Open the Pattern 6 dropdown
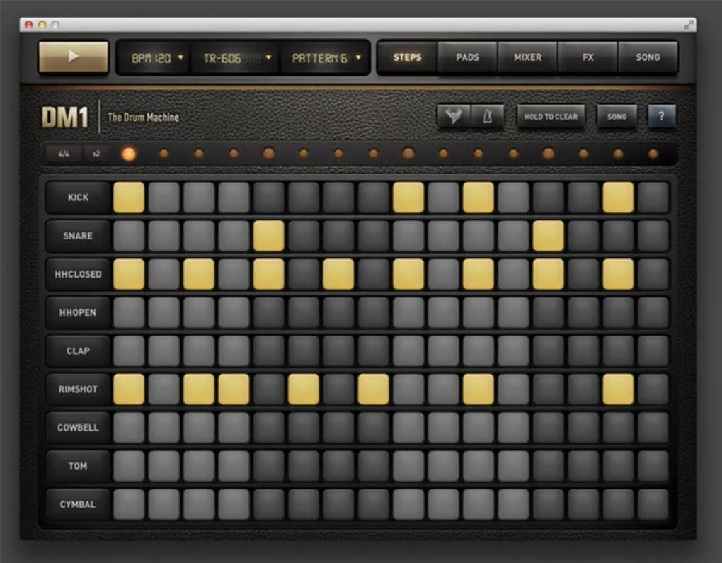Image resolution: width=722 pixels, height=563 pixels. click(326, 58)
